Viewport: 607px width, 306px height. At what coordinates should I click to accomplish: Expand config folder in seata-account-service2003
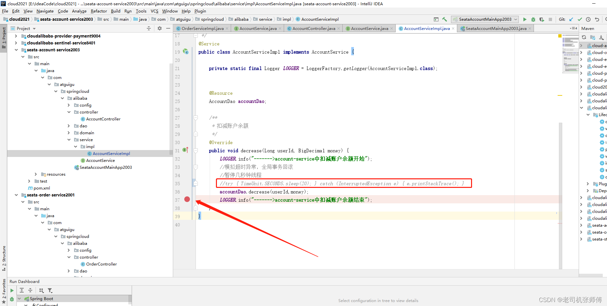coord(69,105)
